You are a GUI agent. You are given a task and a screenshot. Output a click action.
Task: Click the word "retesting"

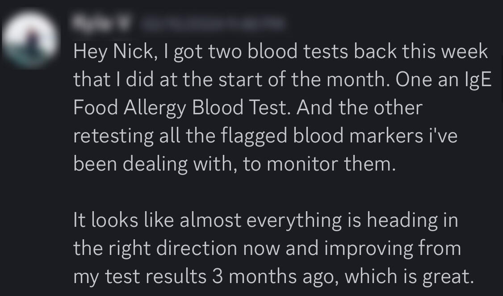point(113,136)
